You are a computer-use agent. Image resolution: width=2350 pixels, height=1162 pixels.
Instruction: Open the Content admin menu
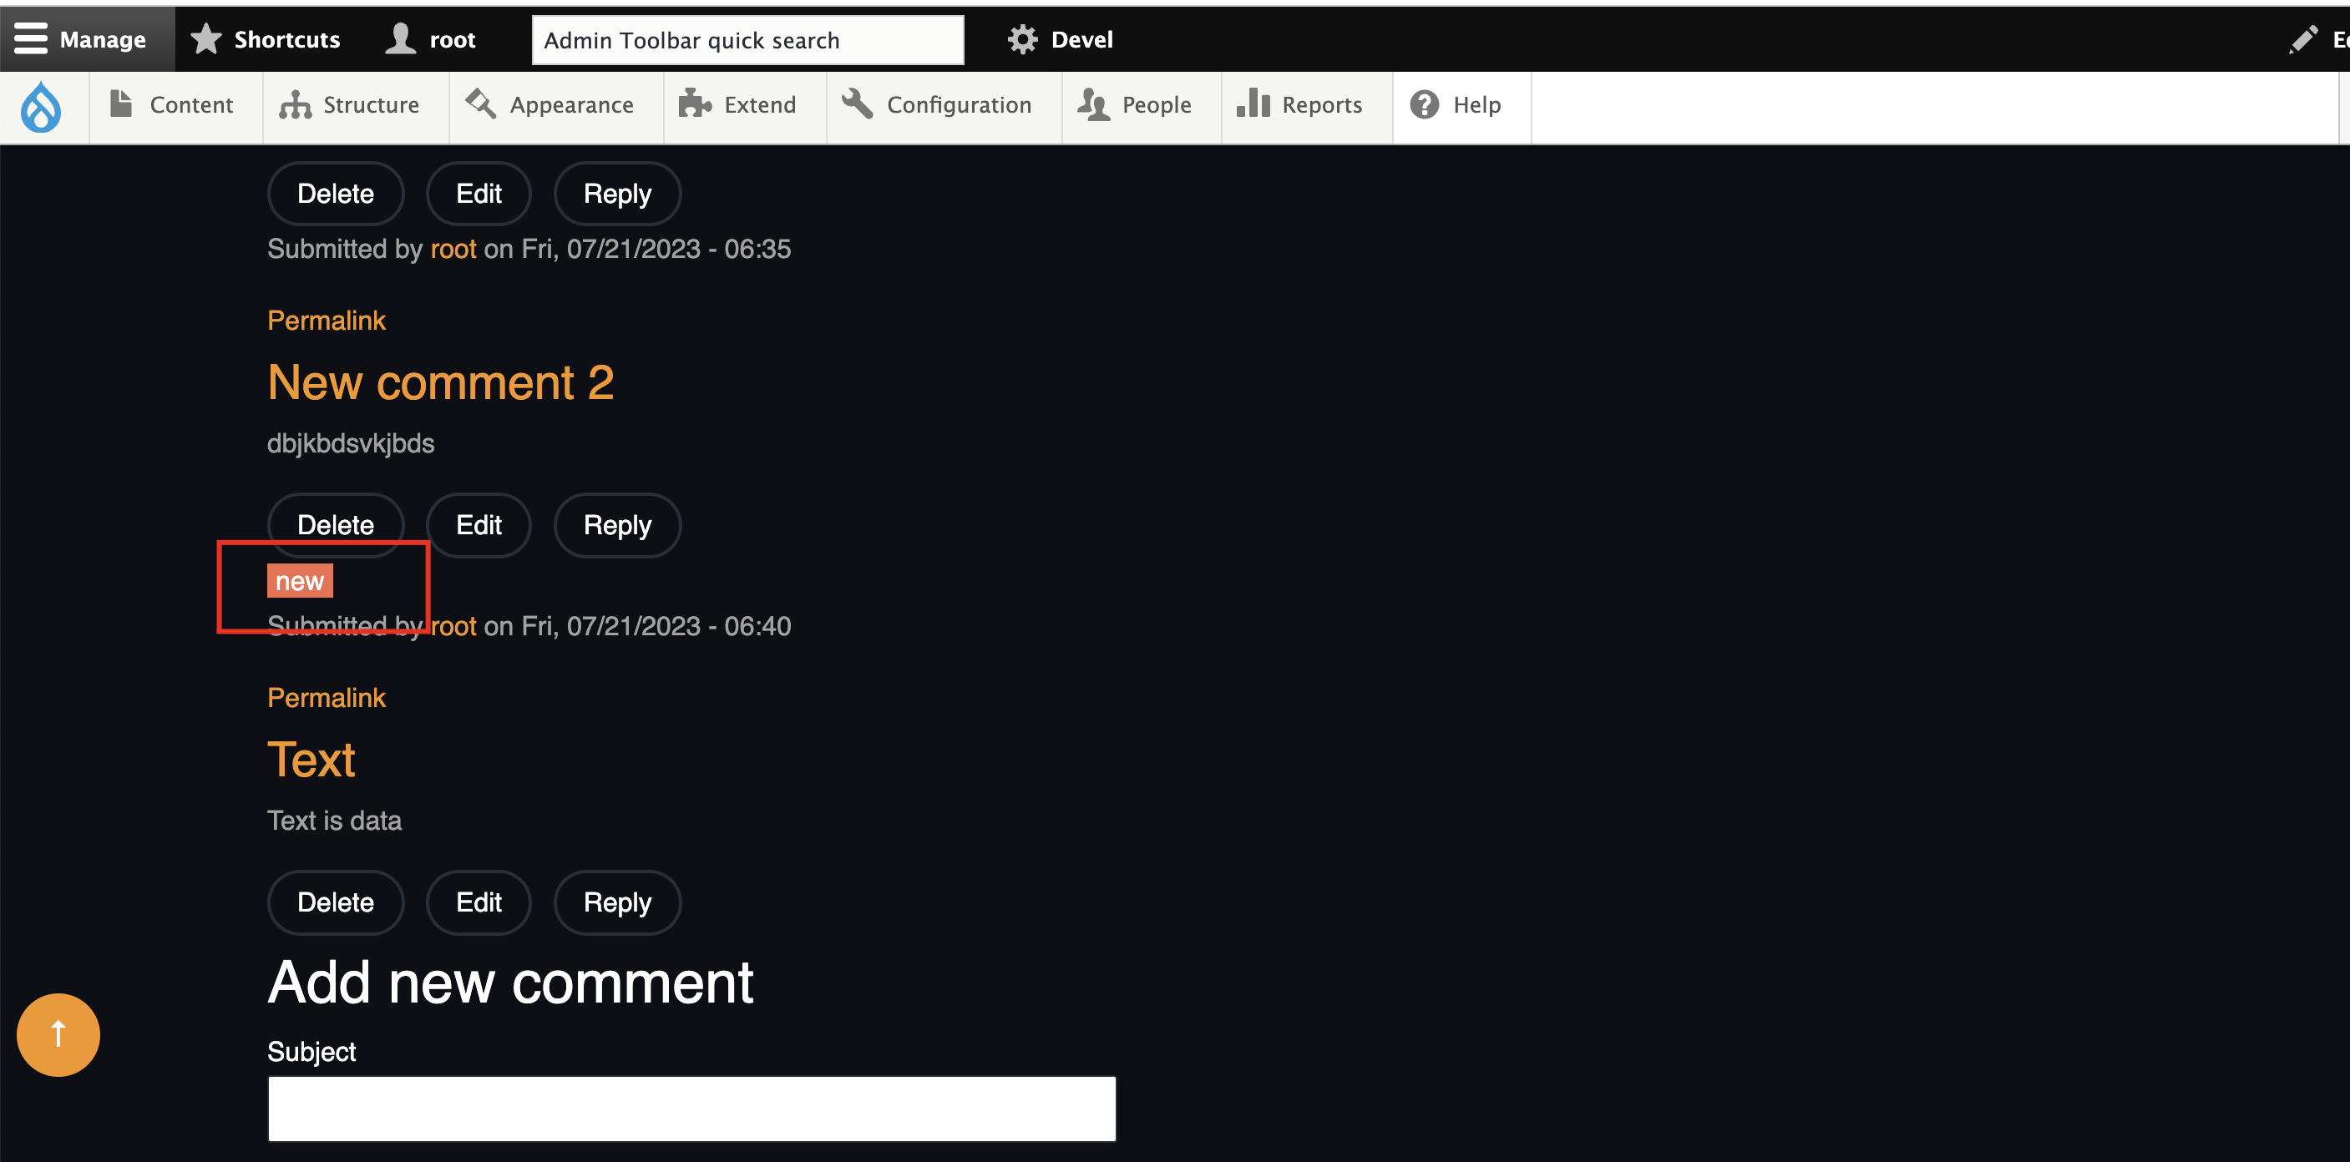coord(174,105)
